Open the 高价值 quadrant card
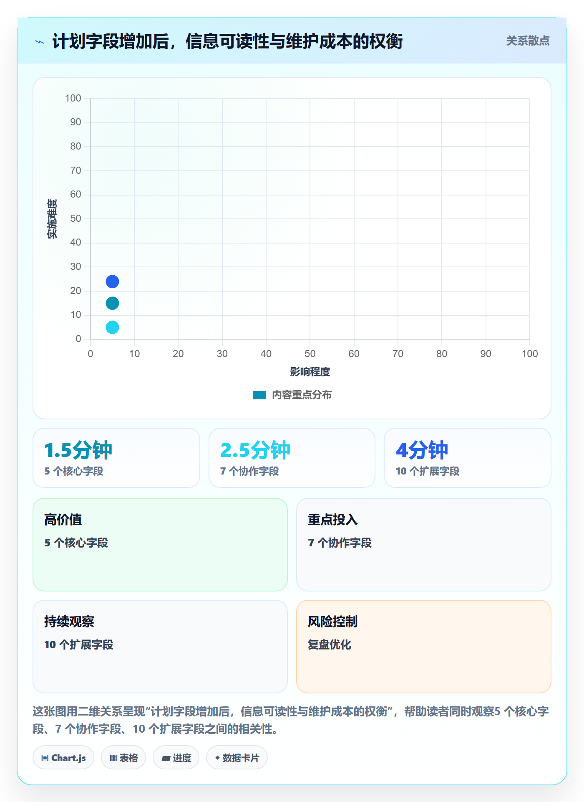This screenshot has width=584, height=802. click(x=160, y=545)
